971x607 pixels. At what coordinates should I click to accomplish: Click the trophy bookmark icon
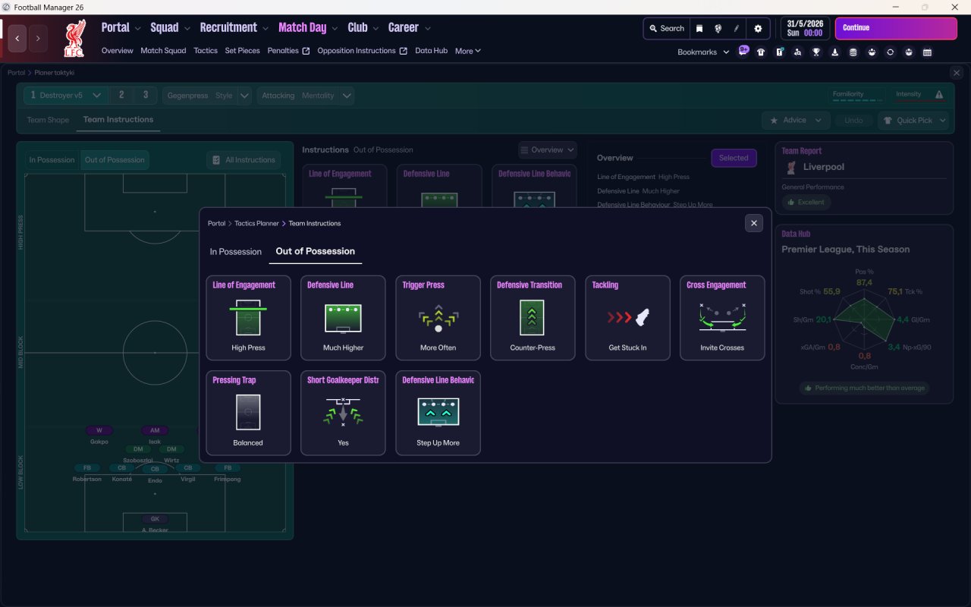[816, 52]
